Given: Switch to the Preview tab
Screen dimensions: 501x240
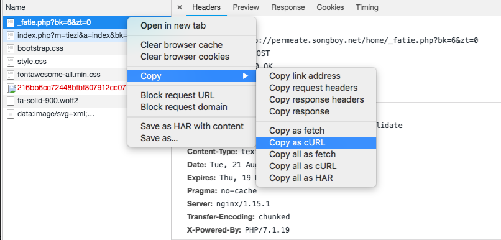Looking at the screenshot, I should pos(246,7).
